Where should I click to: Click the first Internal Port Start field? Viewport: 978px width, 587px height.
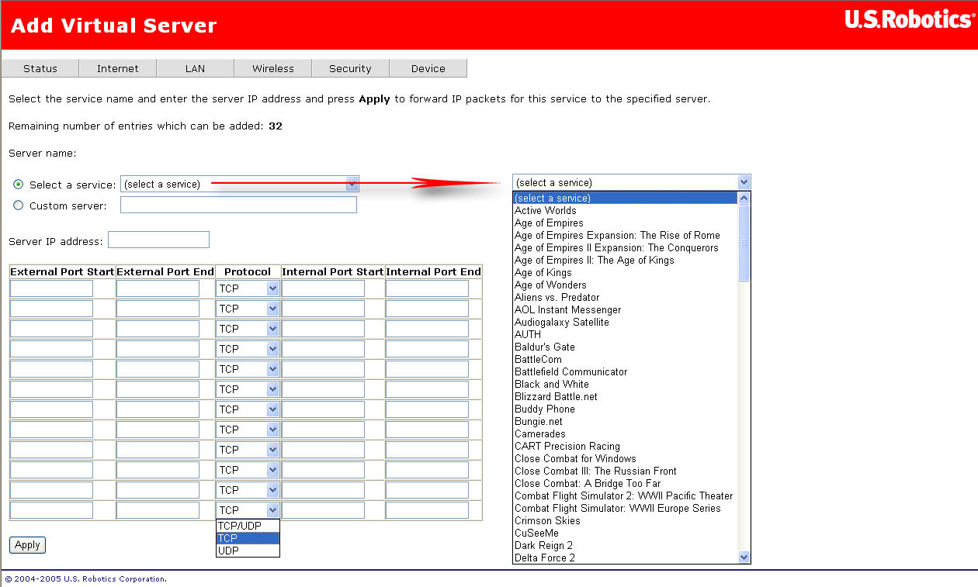[x=323, y=288]
